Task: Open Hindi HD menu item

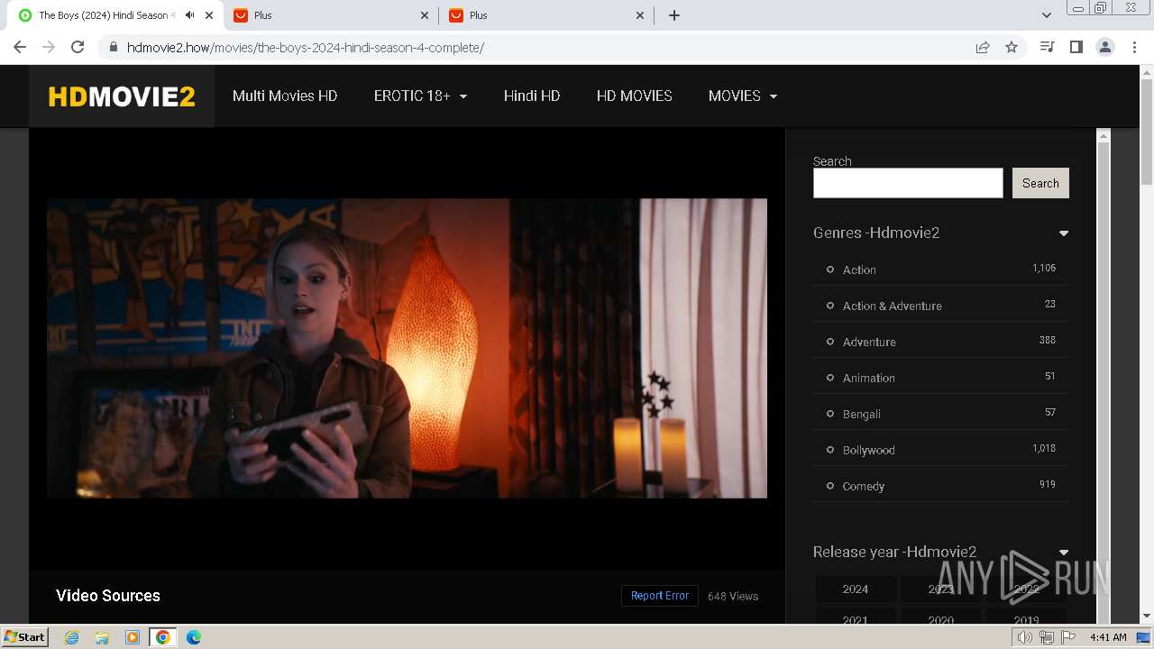Action: [x=532, y=96]
